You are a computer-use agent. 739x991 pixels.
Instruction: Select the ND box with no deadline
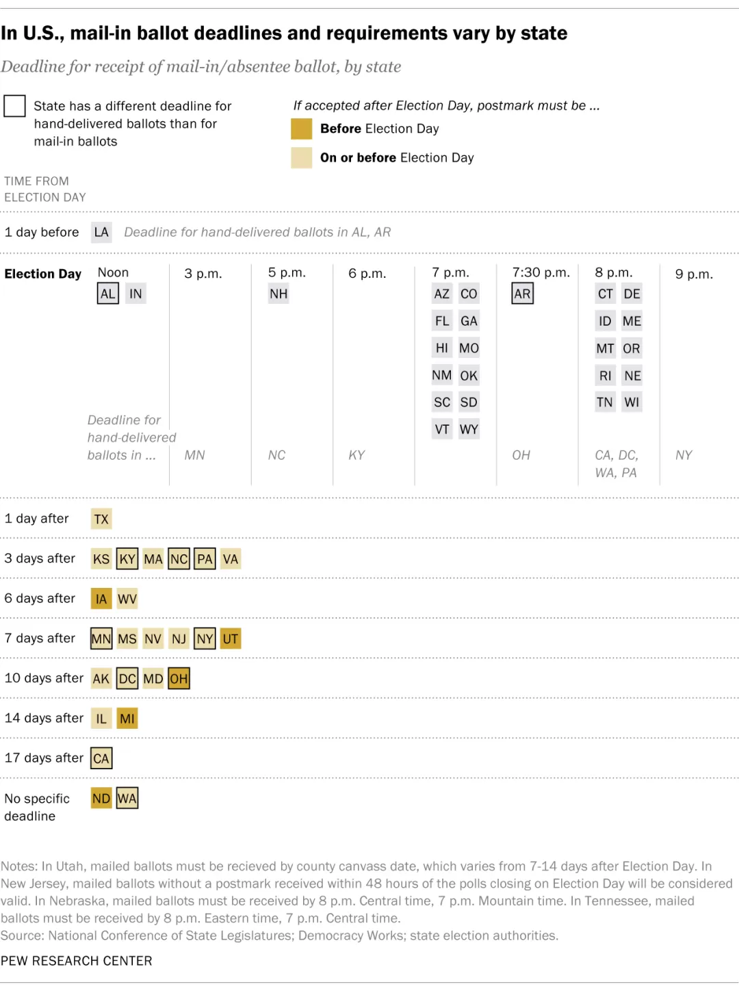101,799
